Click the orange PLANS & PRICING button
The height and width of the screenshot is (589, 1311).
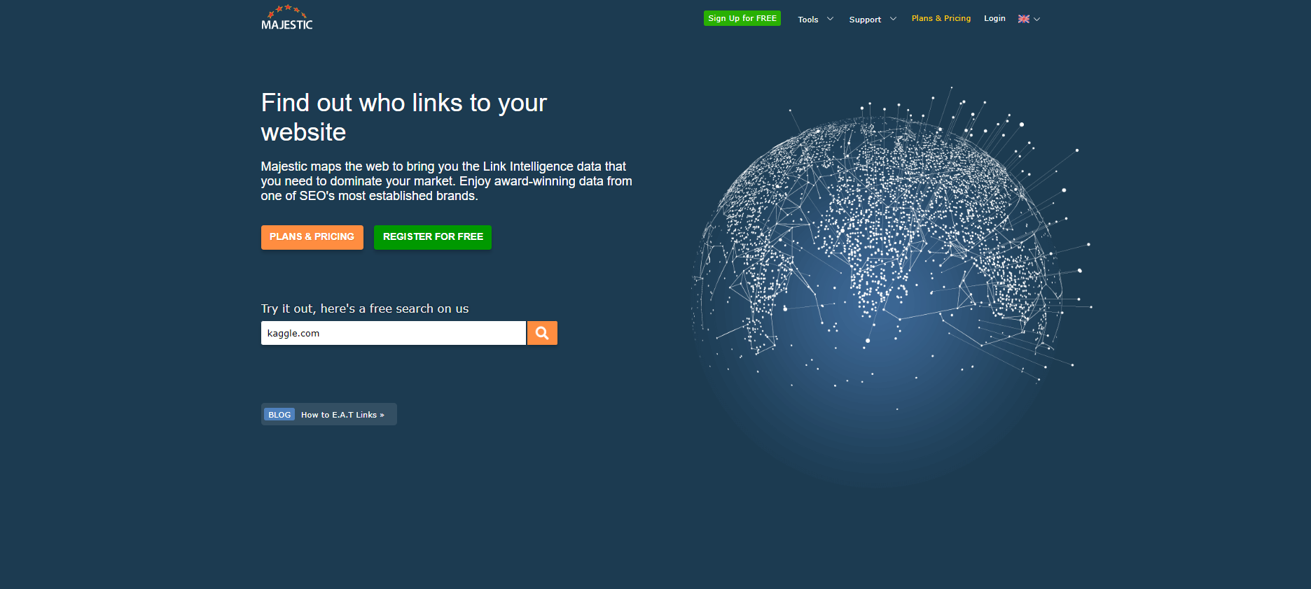312,237
